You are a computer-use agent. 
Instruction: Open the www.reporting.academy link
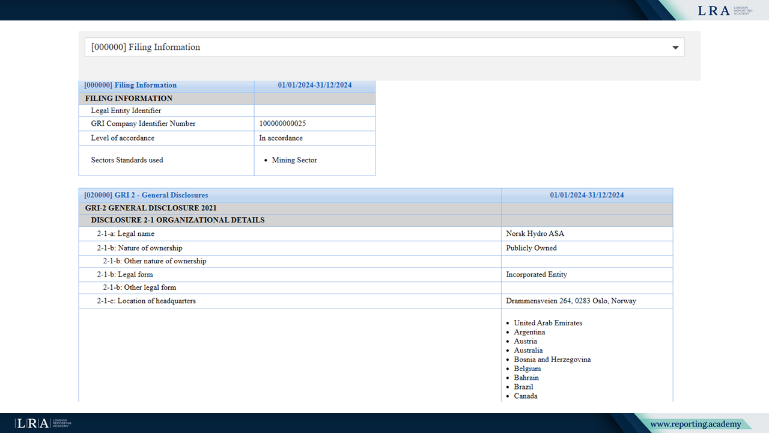[696, 424]
